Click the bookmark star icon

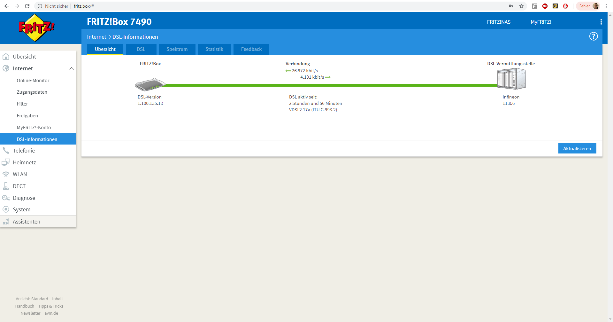click(x=521, y=6)
